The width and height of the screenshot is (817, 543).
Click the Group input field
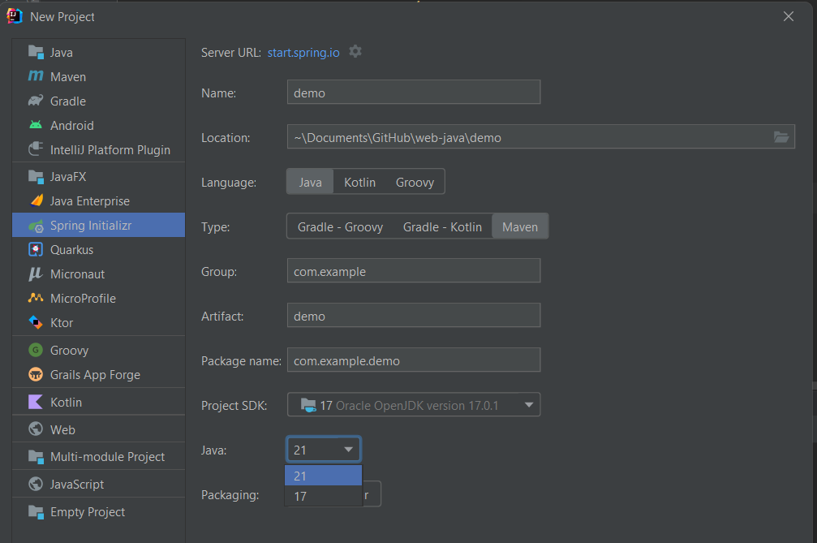414,271
